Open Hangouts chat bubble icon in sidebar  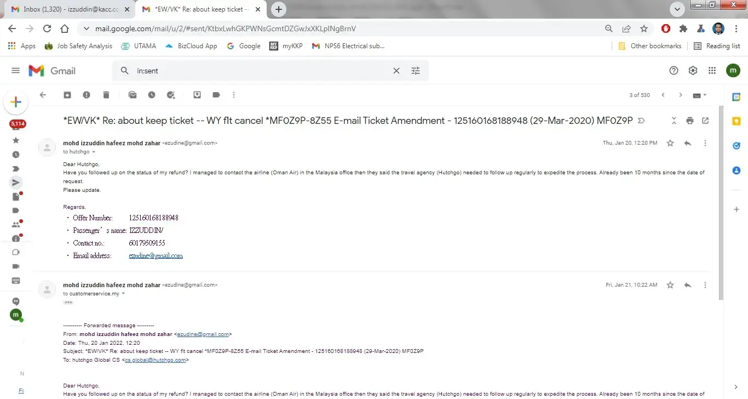tap(16, 301)
